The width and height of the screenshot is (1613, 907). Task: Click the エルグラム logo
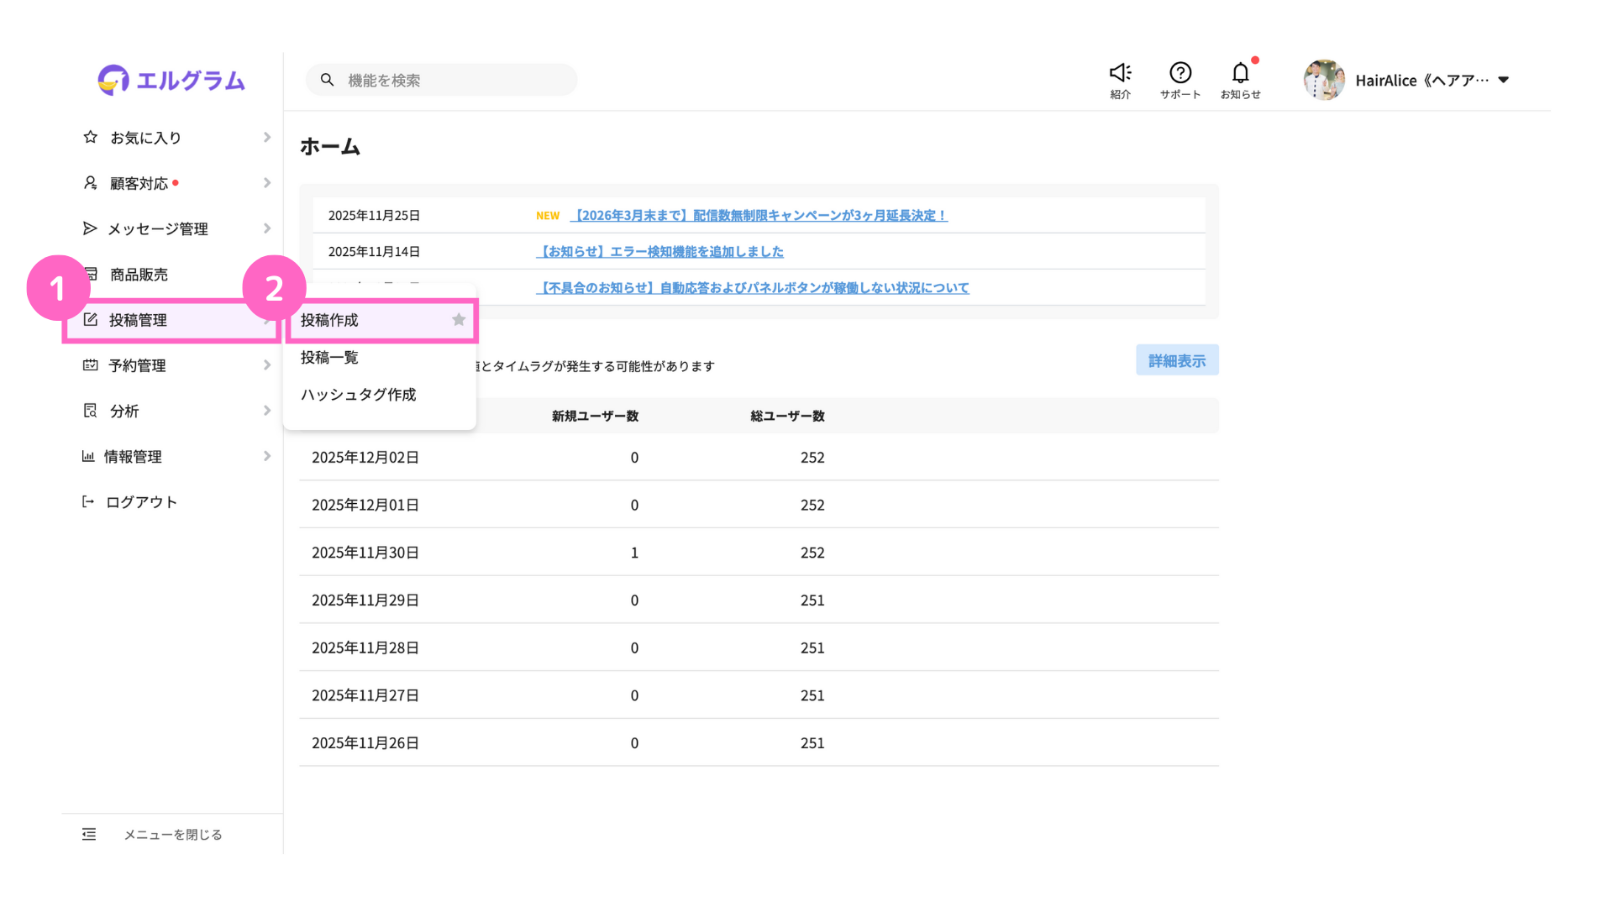tap(171, 81)
